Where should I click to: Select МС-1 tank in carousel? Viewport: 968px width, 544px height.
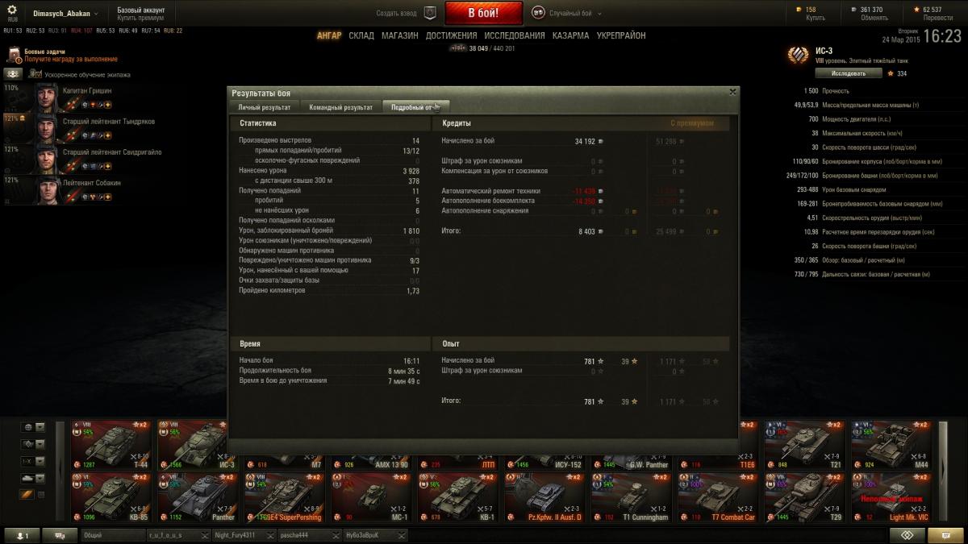point(371,497)
